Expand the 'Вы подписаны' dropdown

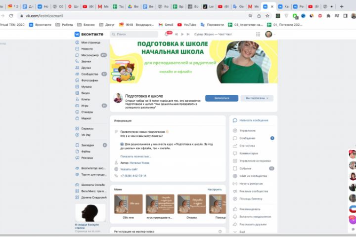coord(257,98)
